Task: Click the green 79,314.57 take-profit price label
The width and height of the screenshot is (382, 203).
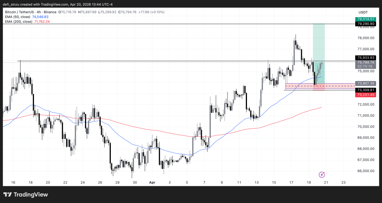Action: coord(366,19)
